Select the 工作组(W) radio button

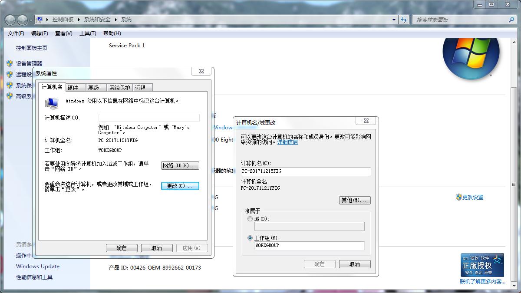pos(250,237)
